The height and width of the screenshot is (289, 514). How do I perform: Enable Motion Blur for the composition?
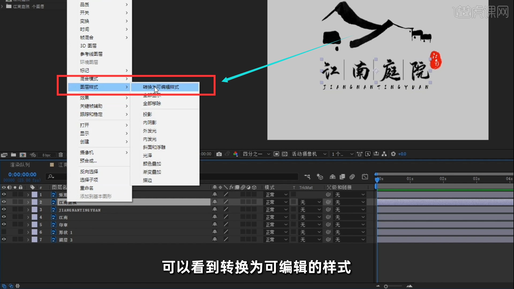pyautogui.click(x=352, y=177)
